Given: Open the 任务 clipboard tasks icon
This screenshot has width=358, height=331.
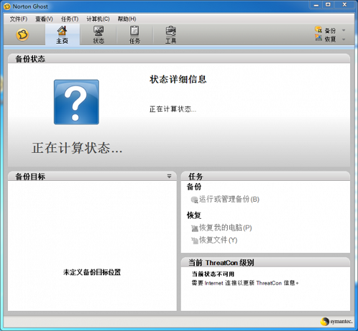Looking at the screenshot, I should [x=135, y=31].
